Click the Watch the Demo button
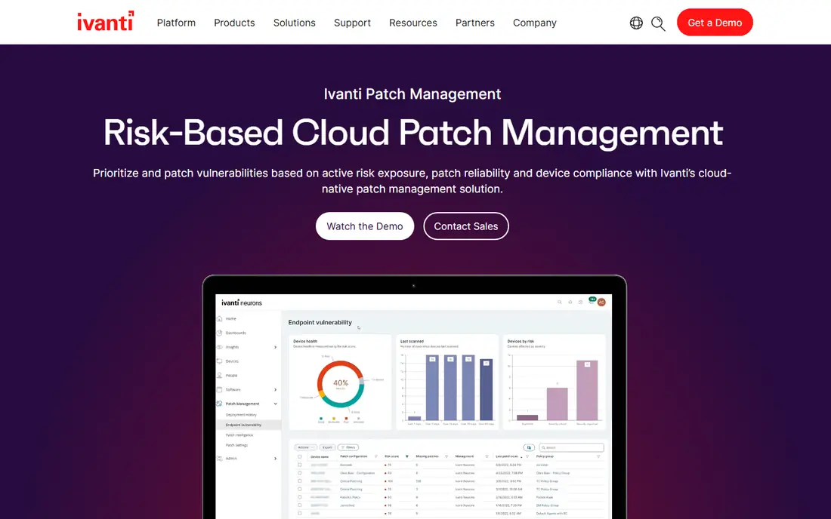Image resolution: width=831 pixels, height=519 pixels. pos(365,226)
